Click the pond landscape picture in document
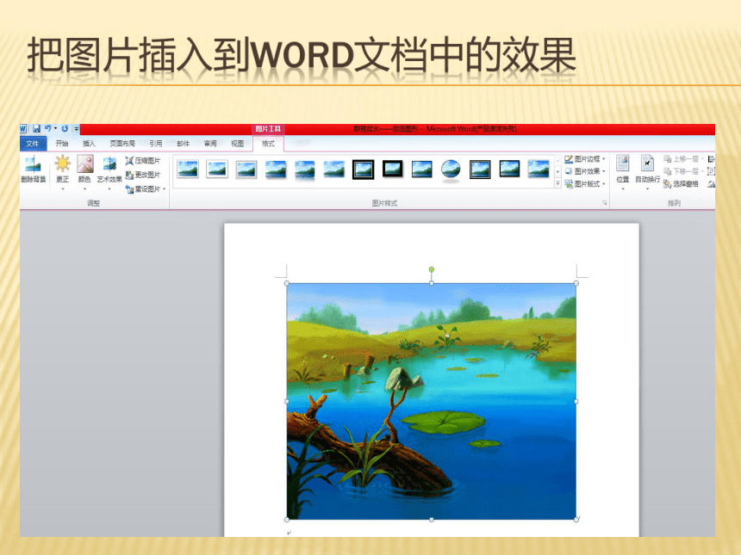Screen dimensions: 741x555 click(432, 401)
